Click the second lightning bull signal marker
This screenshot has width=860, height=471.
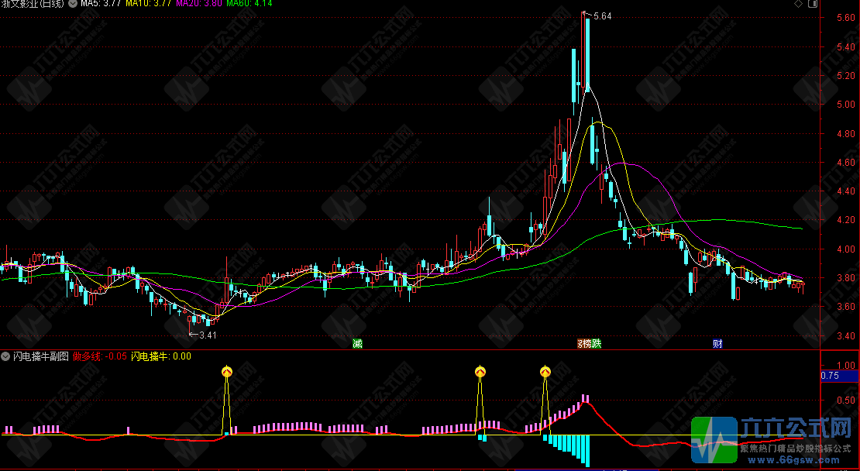480,373
